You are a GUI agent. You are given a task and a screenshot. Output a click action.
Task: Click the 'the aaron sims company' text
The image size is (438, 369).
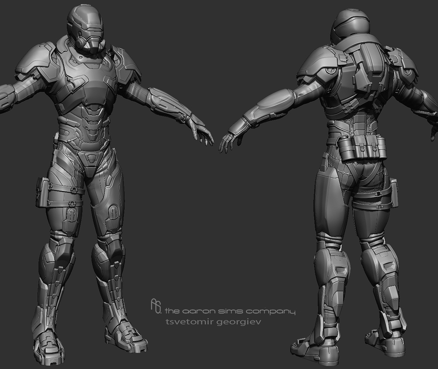pos(230,312)
